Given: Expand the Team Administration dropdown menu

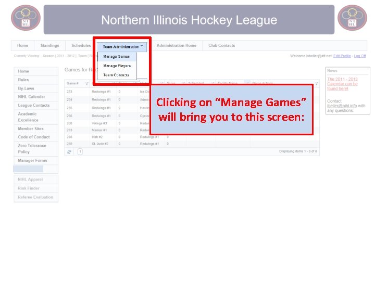Looking at the screenshot, I should point(123,47).
